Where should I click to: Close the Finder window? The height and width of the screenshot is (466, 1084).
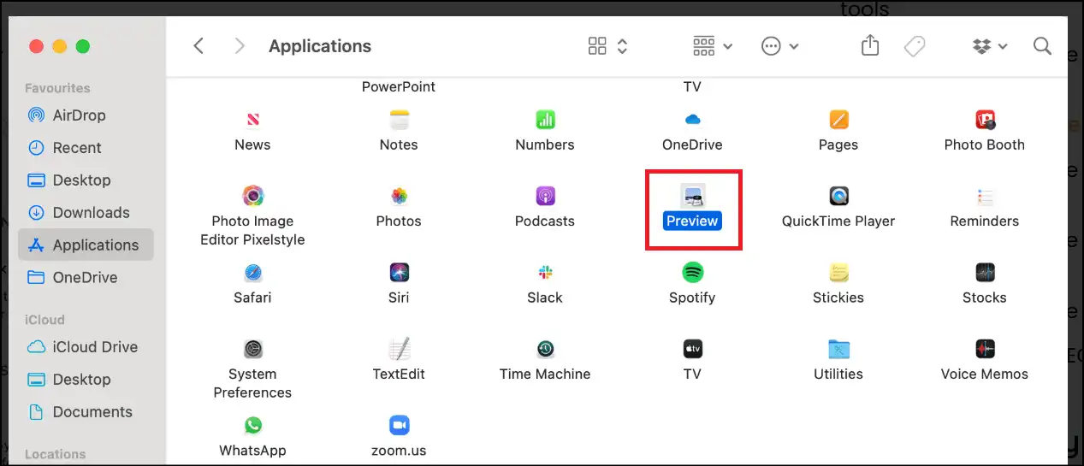coord(36,46)
